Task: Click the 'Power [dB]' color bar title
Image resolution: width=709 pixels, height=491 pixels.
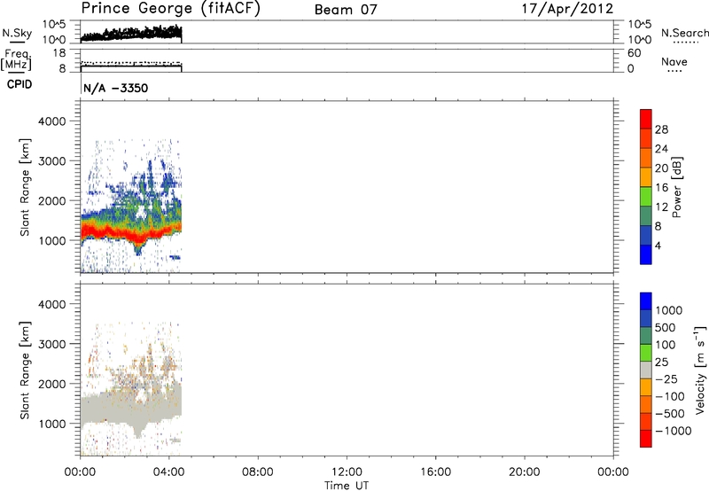Action: tap(676, 187)
